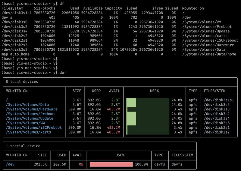Click the "8 local devices" table title
This screenshot has width=241, height=171.
click(x=22, y=82)
